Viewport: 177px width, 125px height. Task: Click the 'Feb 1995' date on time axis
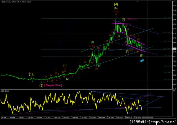(4, 117)
